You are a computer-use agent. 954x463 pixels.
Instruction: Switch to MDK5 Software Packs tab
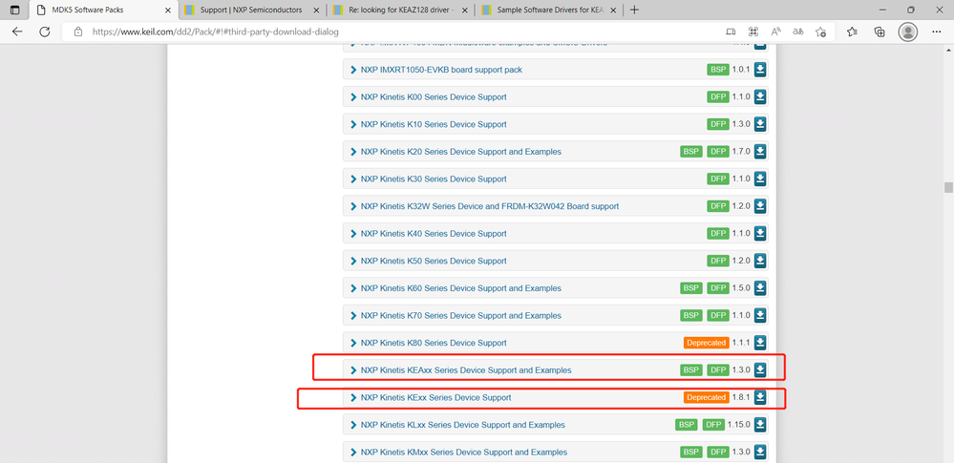coord(103,10)
